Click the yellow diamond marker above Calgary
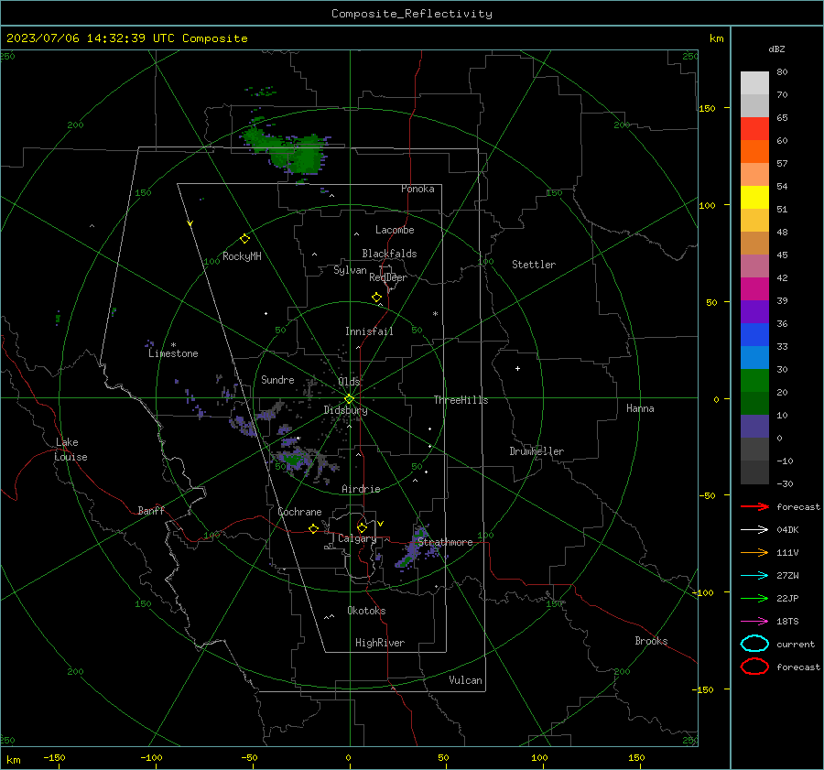Viewport: 824px width, 770px height. (x=362, y=527)
